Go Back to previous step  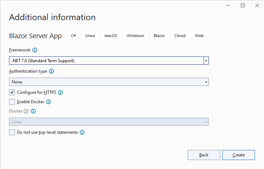pyautogui.click(x=204, y=155)
